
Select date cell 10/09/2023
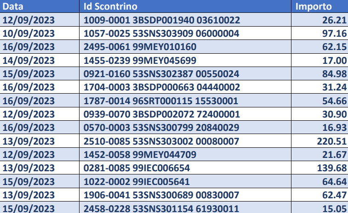tap(40, 33)
